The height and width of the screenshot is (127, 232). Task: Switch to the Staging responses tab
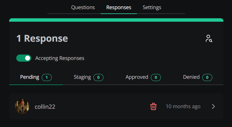82,77
